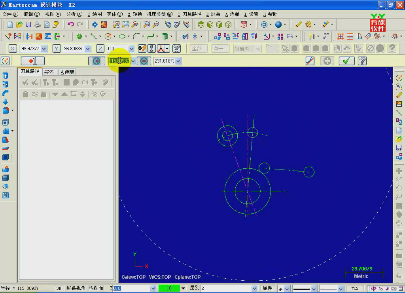Image resolution: width=405 pixels, height=293 pixels.
Task: Create a new file with the blank page icon
Action: click(10, 25)
